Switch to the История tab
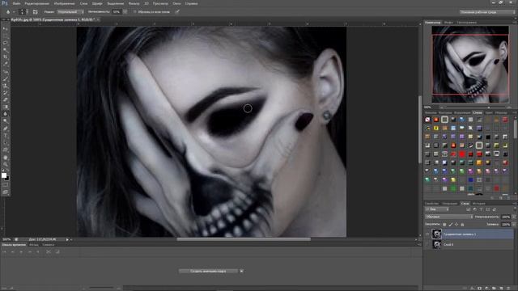 pos(478,204)
